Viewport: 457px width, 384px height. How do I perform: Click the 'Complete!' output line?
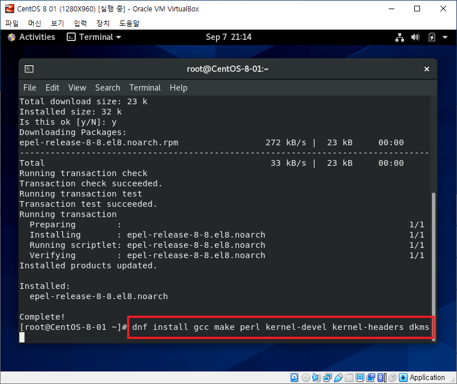42,317
